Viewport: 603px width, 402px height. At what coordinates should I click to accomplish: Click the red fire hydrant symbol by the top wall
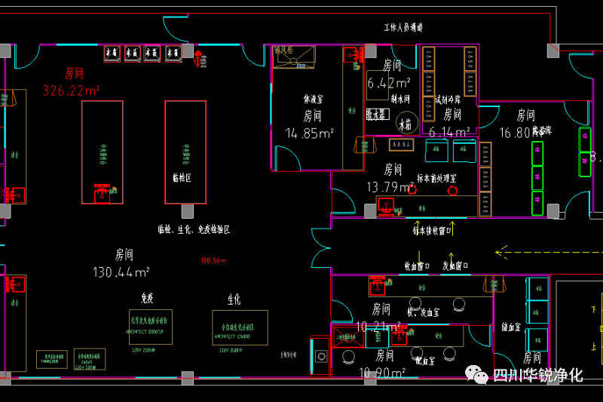click(199, 56)
